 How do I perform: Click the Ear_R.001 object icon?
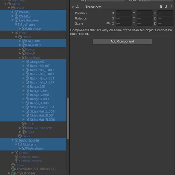(23, 45)
